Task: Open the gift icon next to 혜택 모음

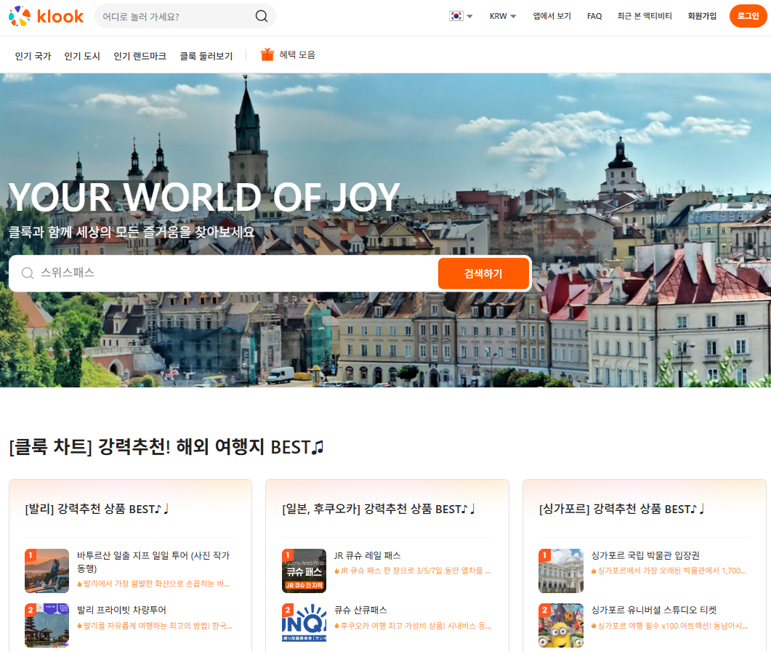Action: (x=266, y=54)
